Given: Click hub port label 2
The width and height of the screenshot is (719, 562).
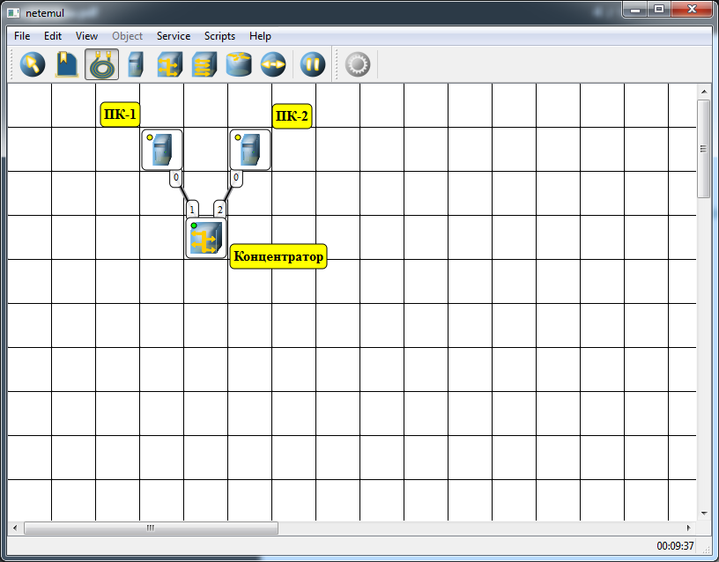Looking at the screenshot, I should [x=220, y=210].
